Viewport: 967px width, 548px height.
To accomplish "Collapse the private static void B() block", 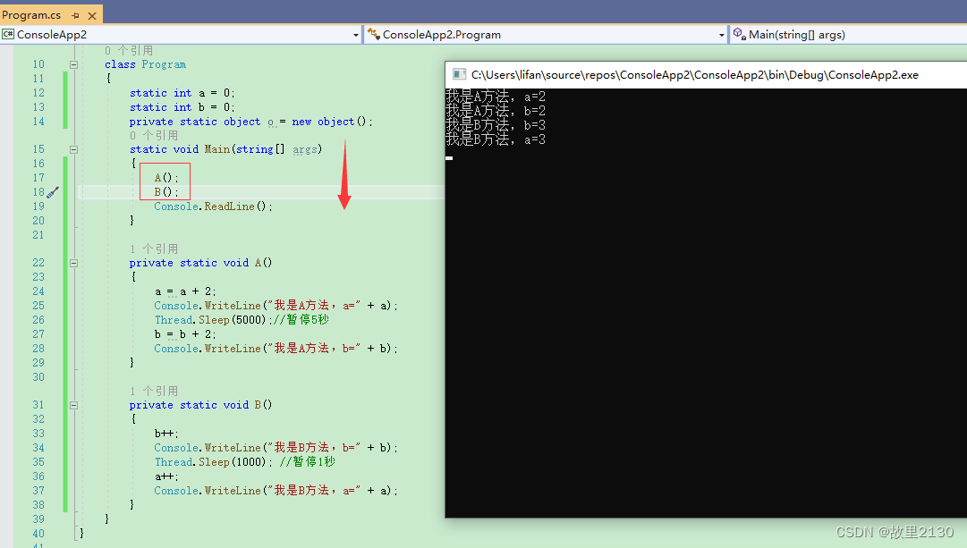I will (74, 405).
